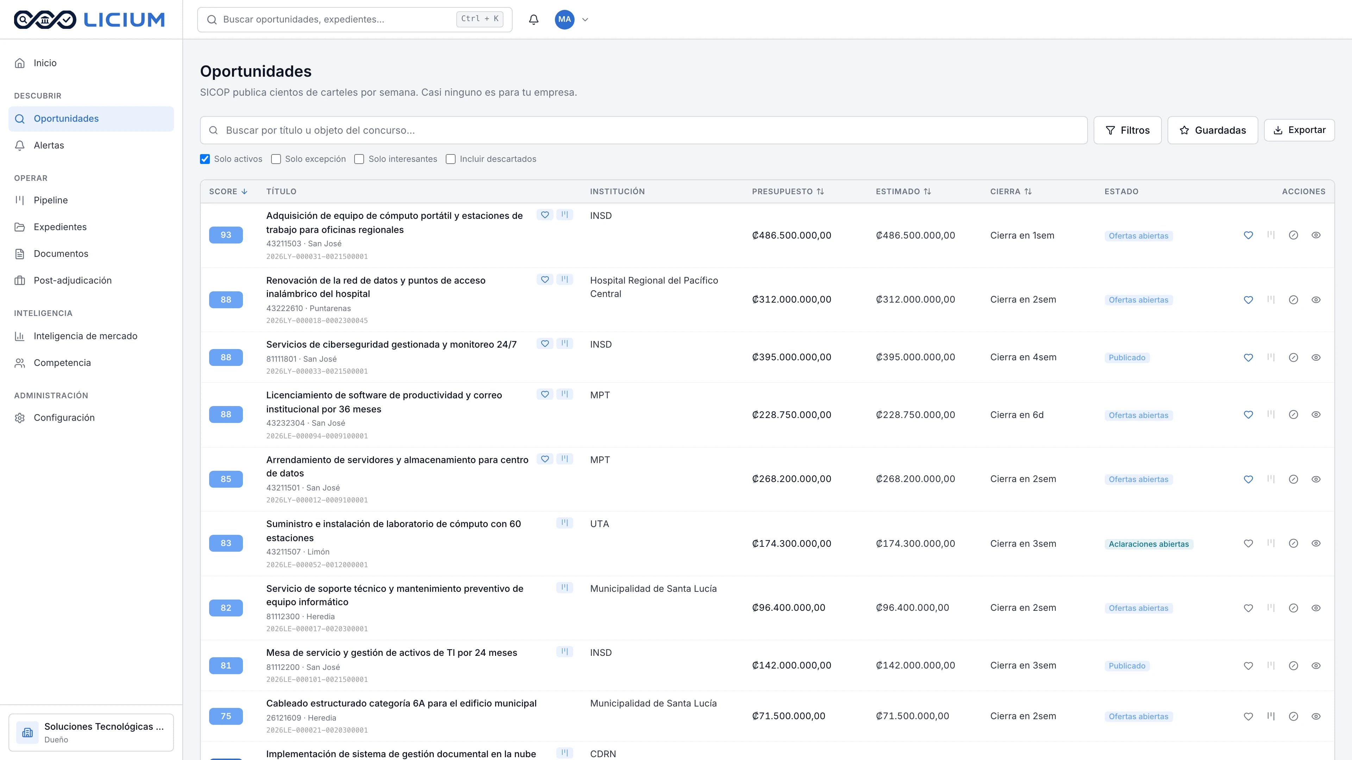
Task: Open Inteligencia de mercado
Action: [91, 336]
